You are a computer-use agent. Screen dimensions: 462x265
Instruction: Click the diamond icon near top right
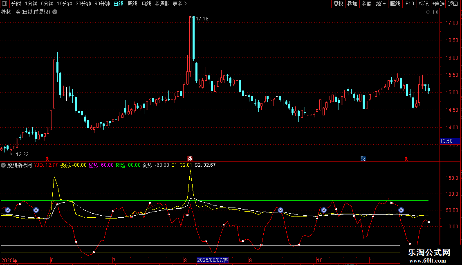point(428,12)
